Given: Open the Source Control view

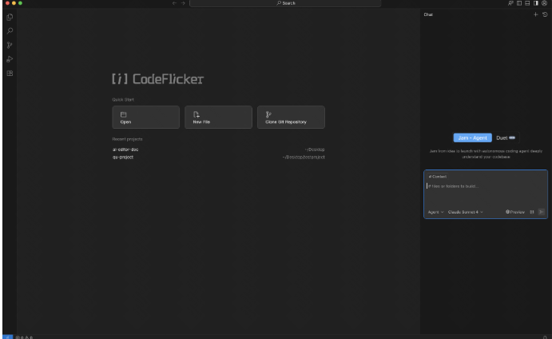Looking at the screenshot, I should tap(10, 45).
